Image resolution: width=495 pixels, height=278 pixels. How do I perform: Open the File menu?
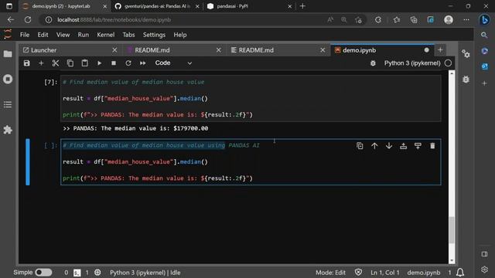coord(25,35)
